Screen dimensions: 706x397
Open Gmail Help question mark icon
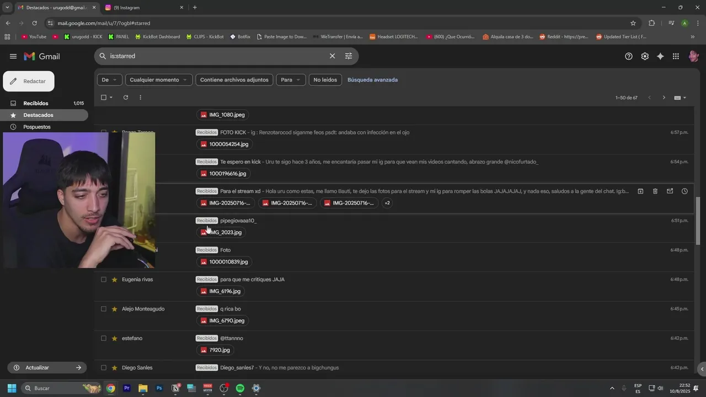click(x=629, y=56)
